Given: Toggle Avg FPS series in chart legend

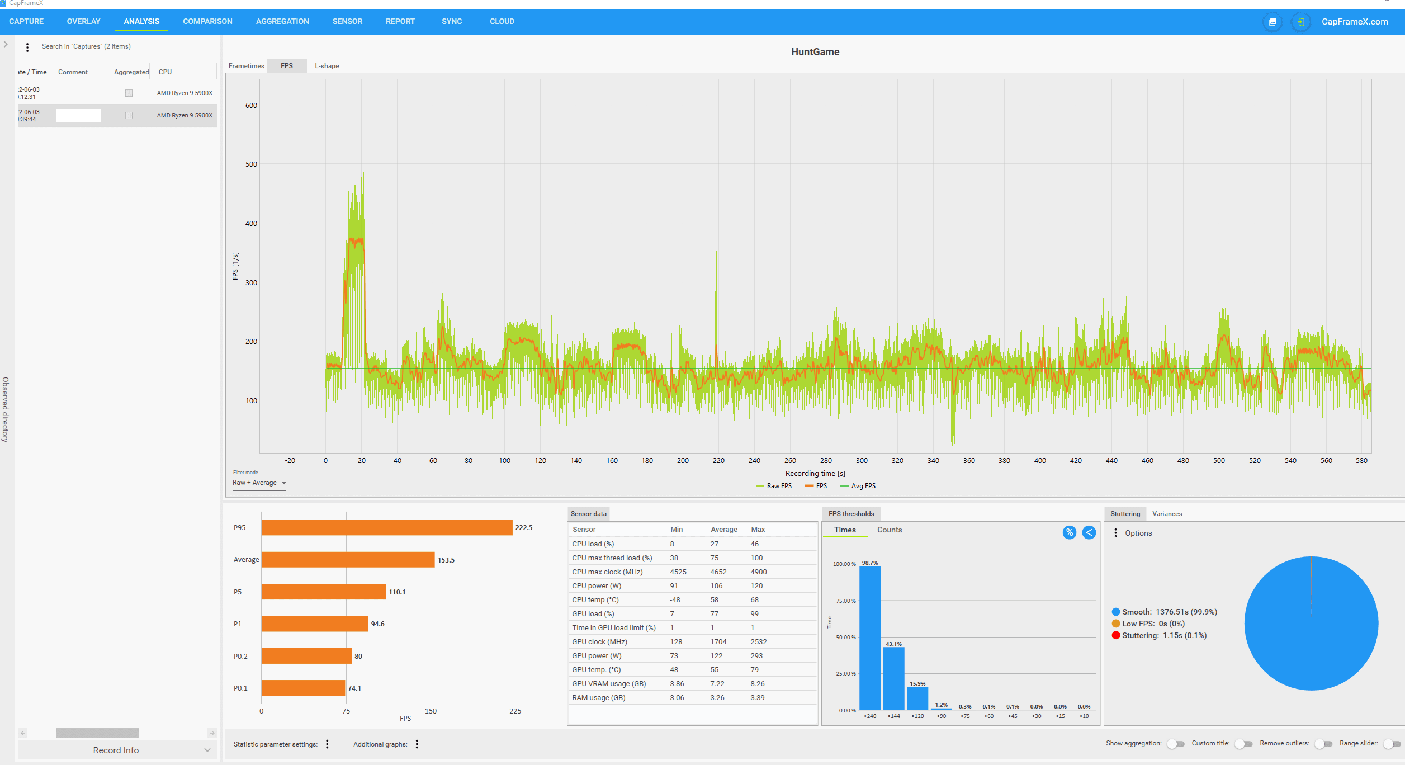Looking at the screenshot, I should click(x=858, y=486).
